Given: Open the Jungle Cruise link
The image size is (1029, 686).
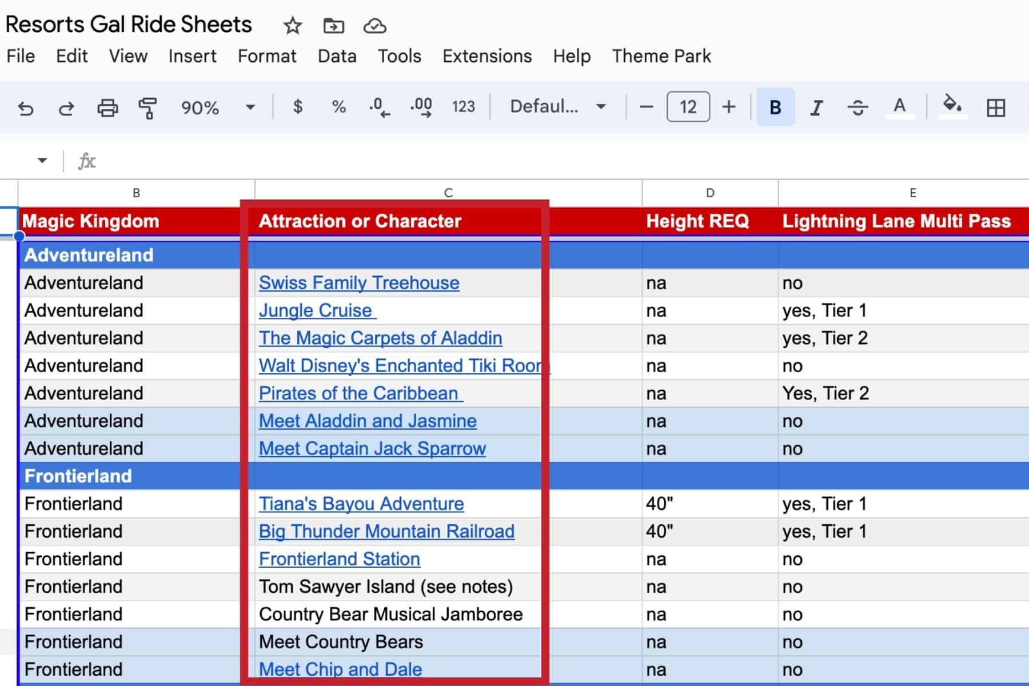Looking at the screenshot, I should [x=317, y=310].
